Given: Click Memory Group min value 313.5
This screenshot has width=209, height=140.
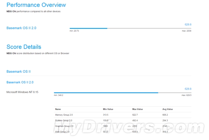Looking at the screenshot, I should (106, 115).
